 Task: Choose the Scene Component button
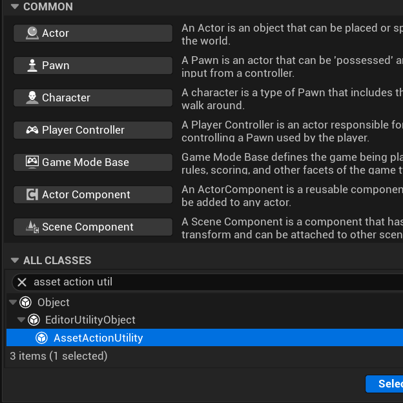[93, 227]
